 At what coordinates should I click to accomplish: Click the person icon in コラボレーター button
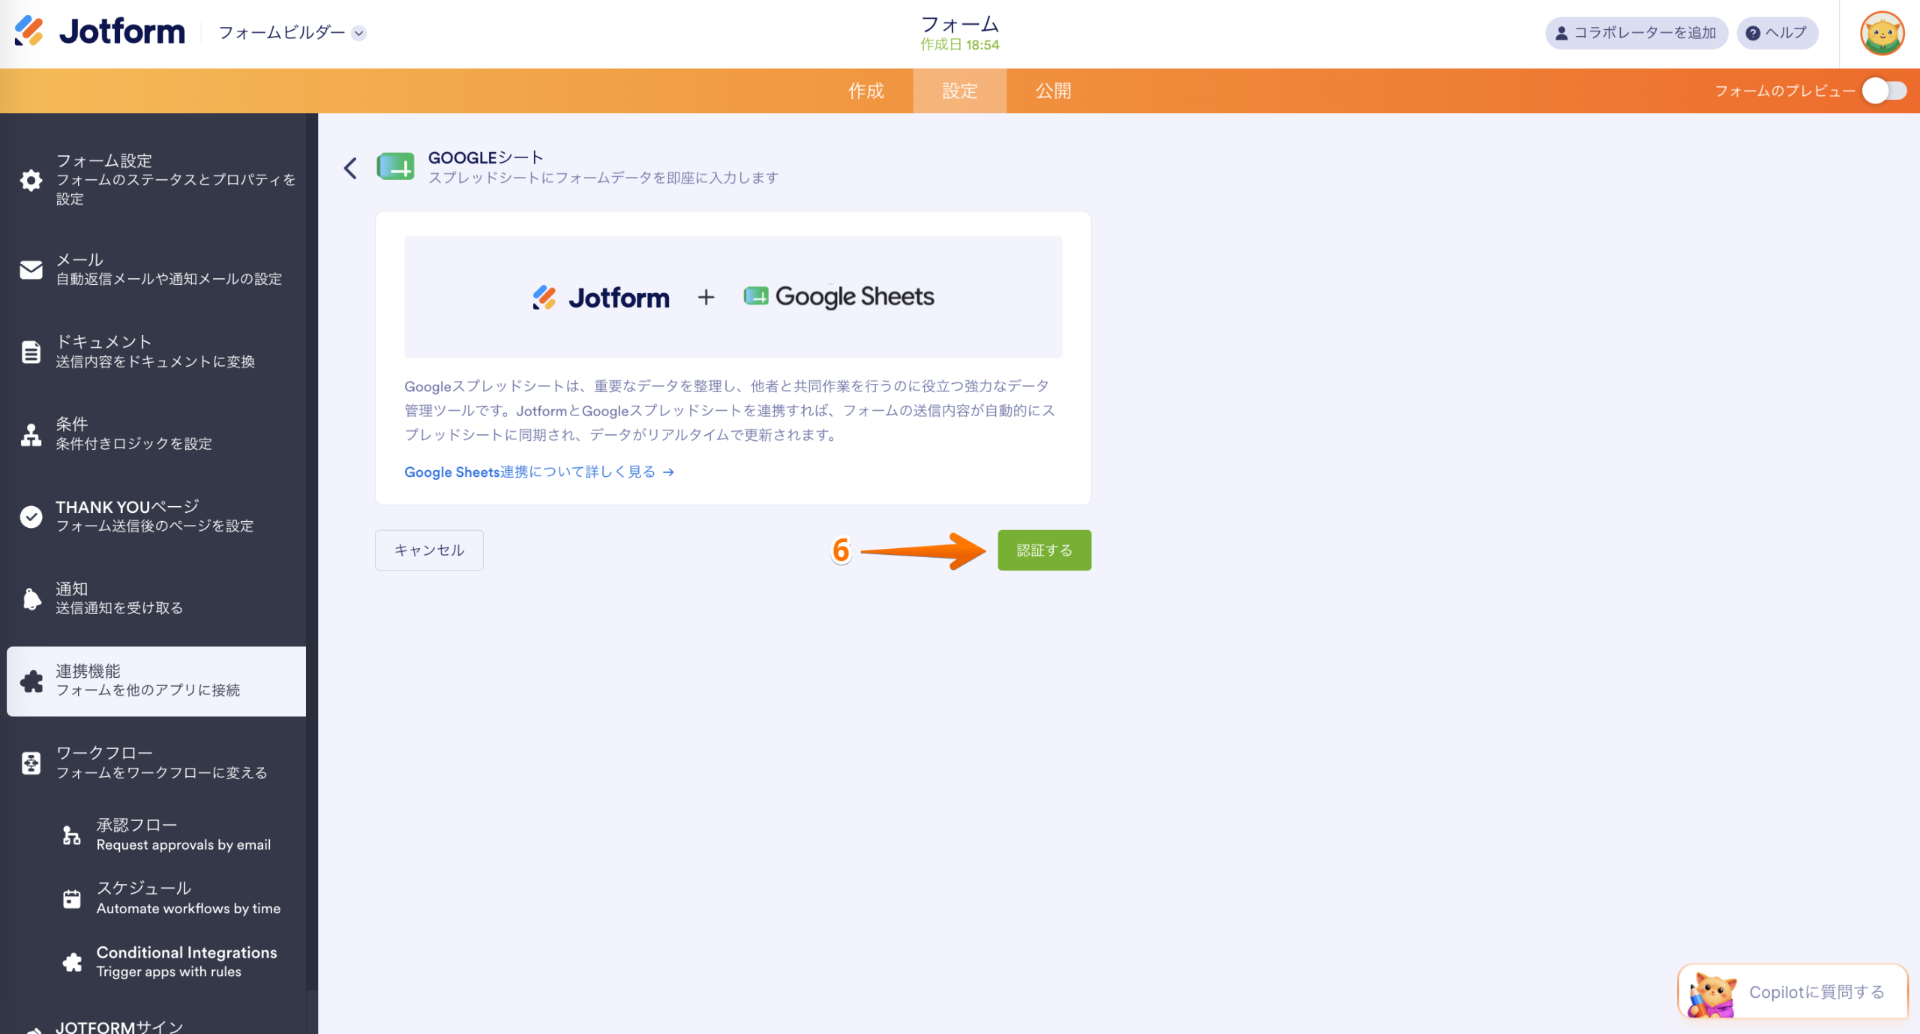[x=1561, y=33]
